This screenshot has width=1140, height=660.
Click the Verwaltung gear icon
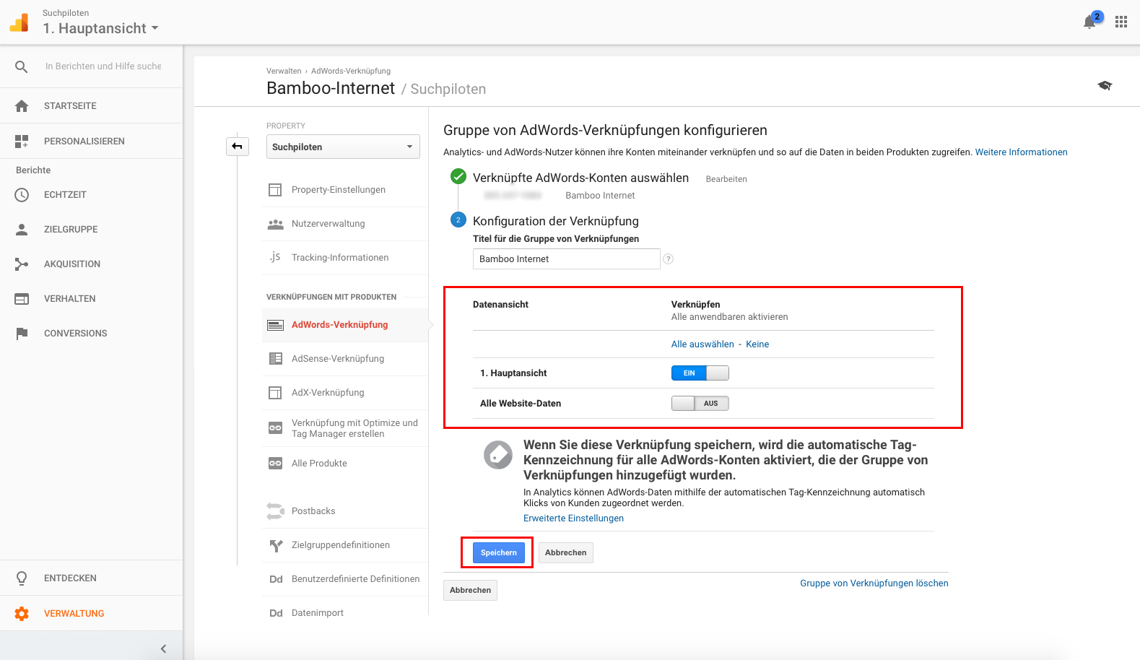22,614
